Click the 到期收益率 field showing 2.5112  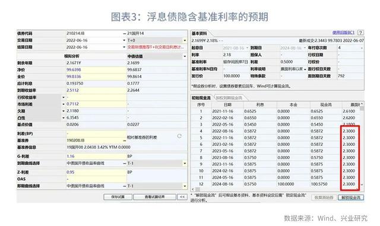(96, 90)
